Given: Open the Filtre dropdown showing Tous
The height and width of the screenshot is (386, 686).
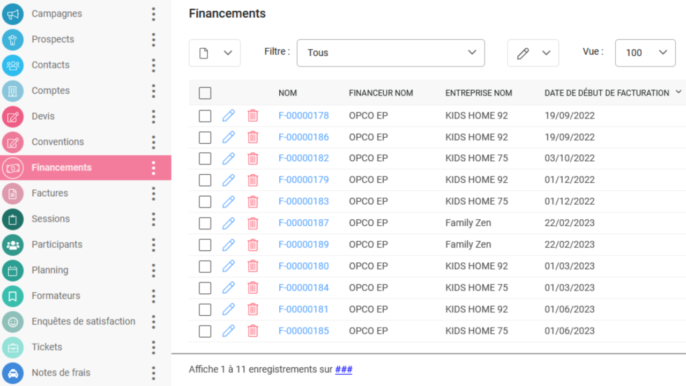Looking at the screenshot, I should pos(390,53).
